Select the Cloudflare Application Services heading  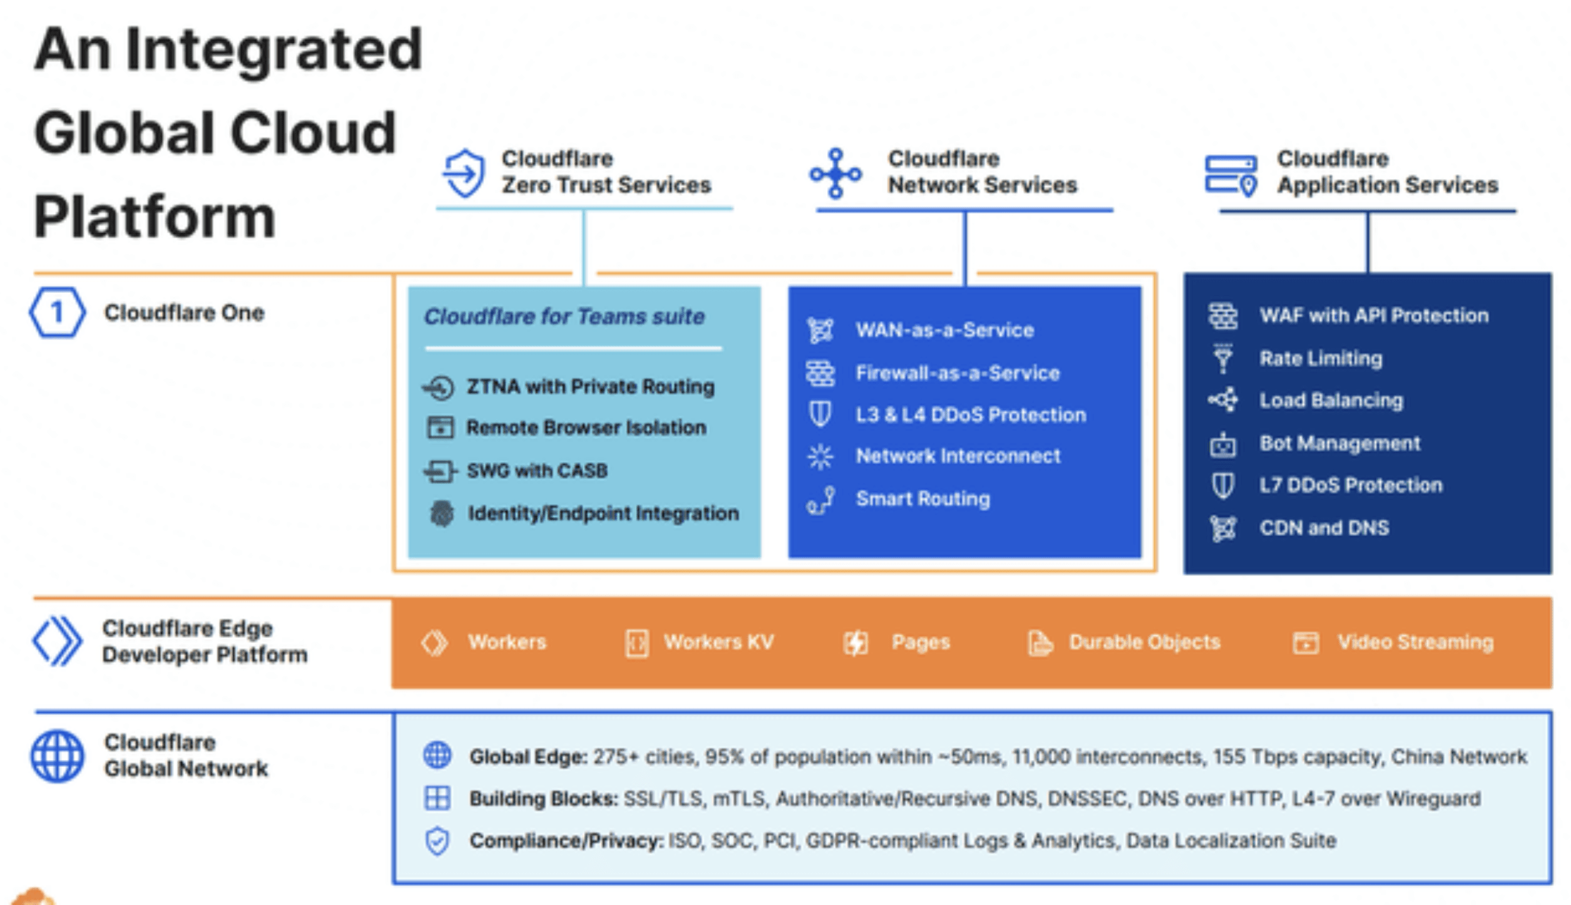pyautogui.click(x=1387, y=172)
